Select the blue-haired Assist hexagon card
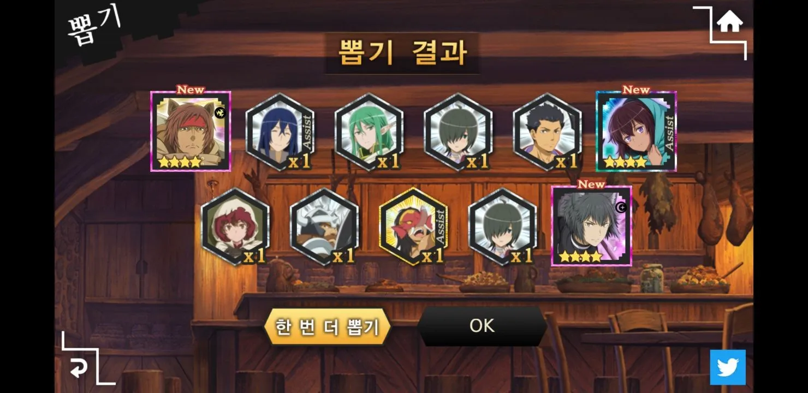808x393 pixels. point(280,132)
